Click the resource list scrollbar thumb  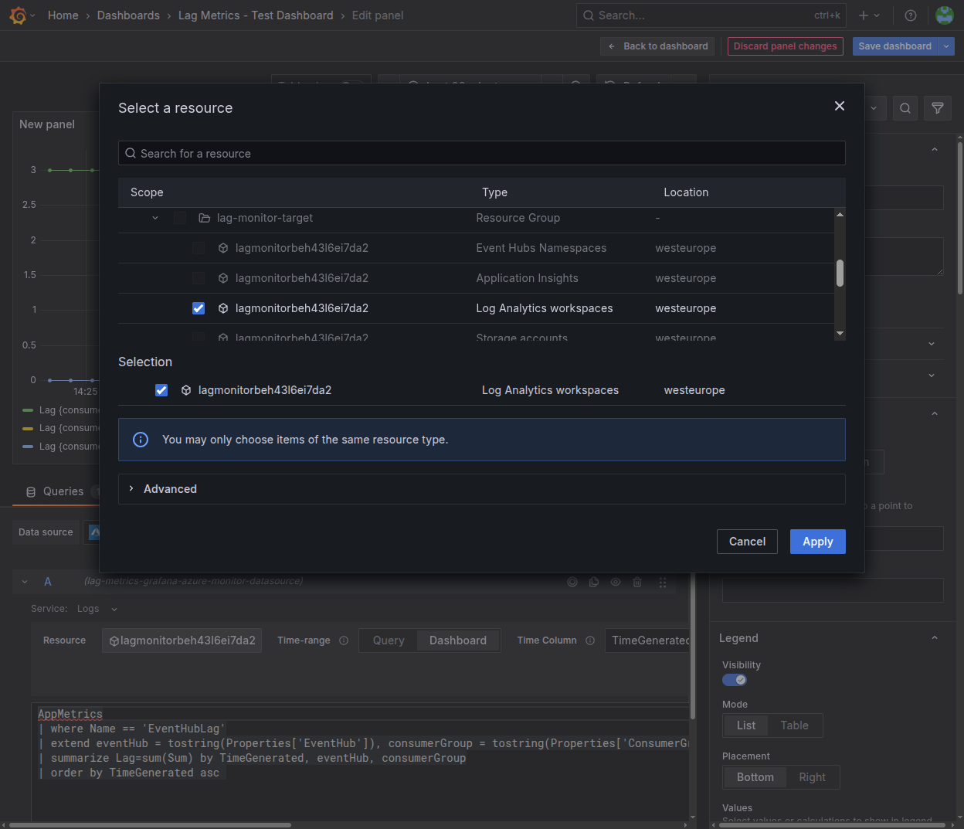tap(840, 273)
